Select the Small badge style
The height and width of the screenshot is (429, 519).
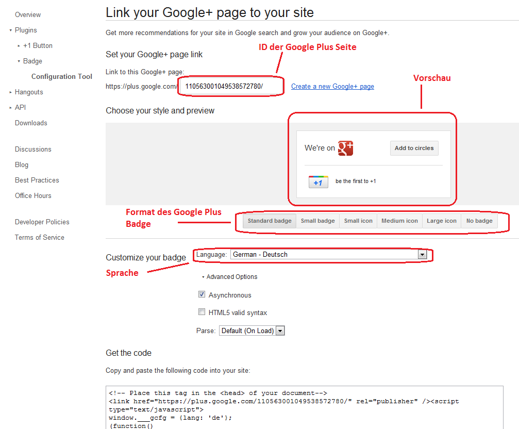pyautogui.click(x=318, y=221)
